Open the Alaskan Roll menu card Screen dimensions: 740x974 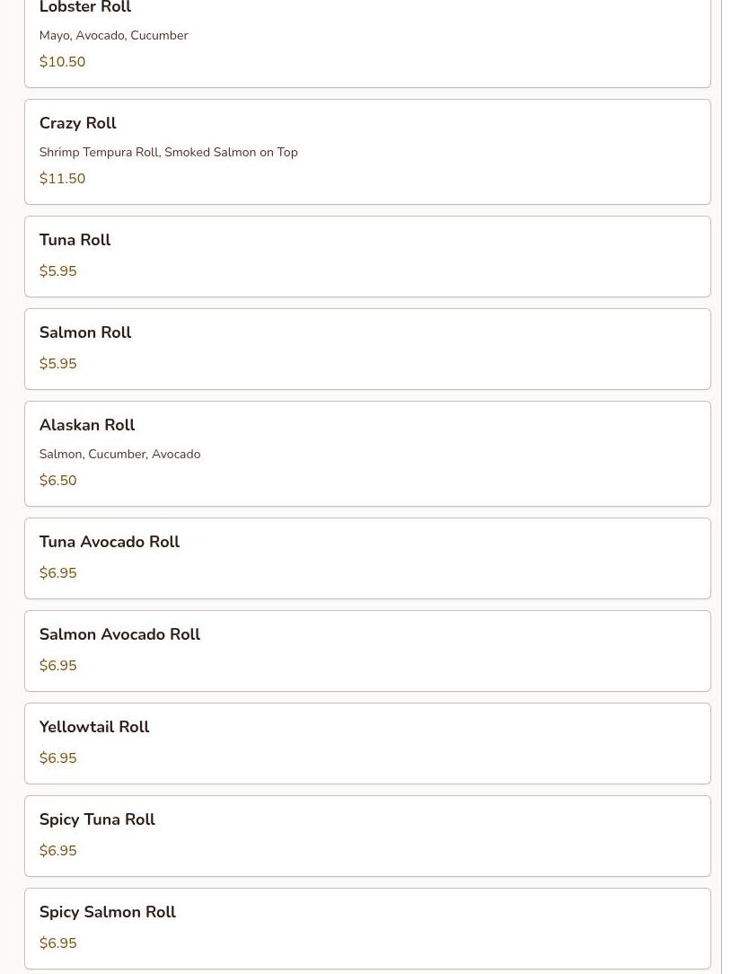367,454
